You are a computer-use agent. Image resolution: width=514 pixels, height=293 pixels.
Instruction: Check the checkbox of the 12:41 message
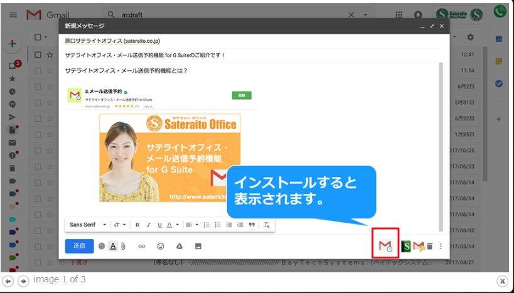coord(38,55)
